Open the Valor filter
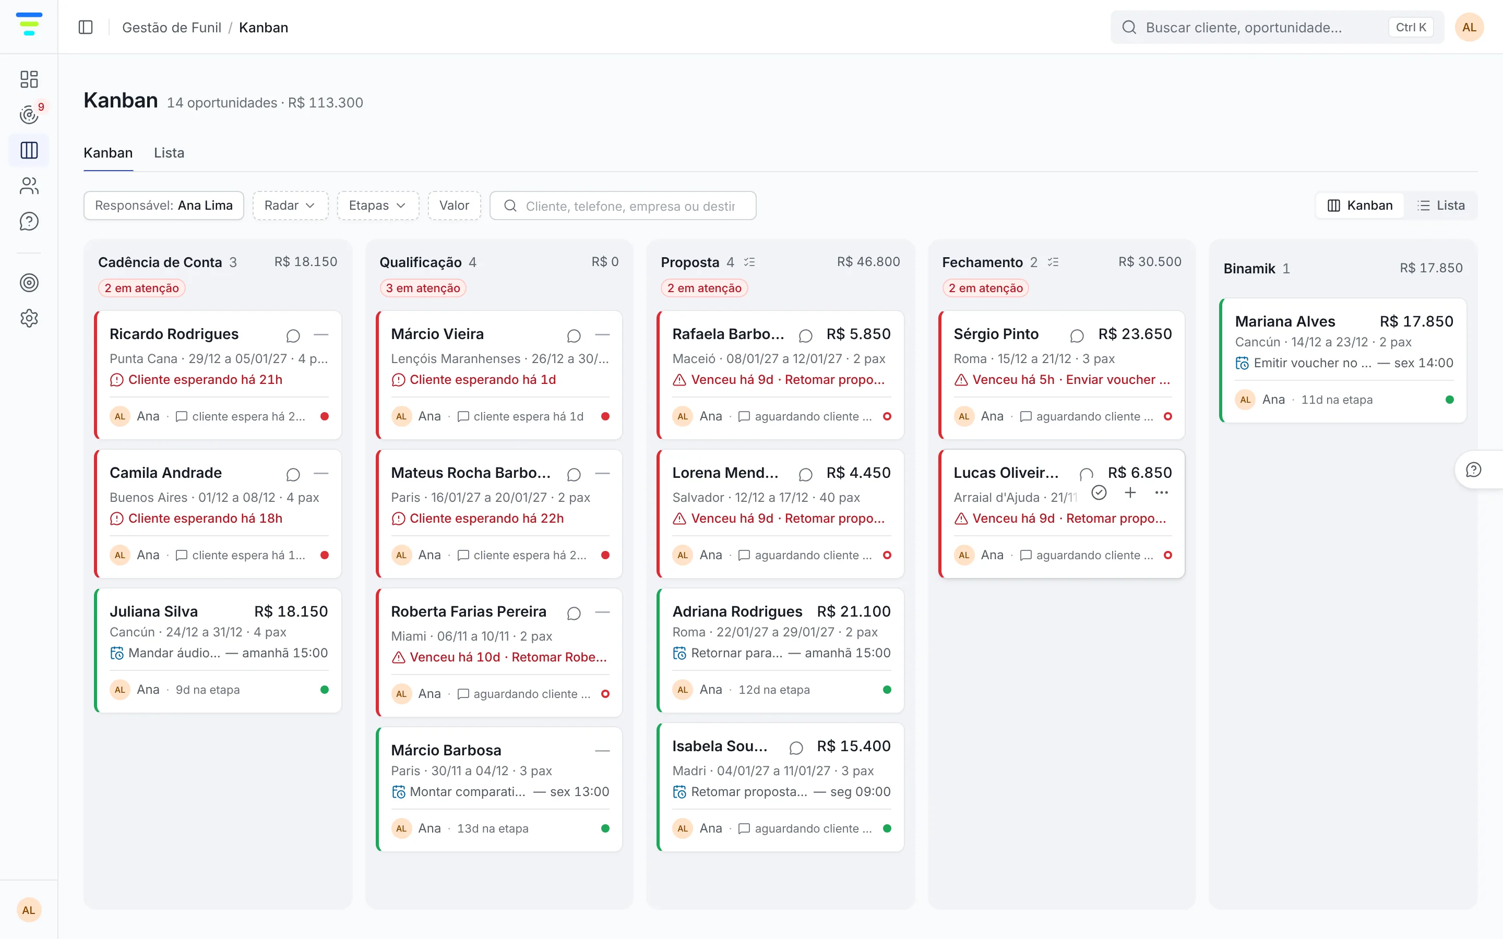 (454, 206)
